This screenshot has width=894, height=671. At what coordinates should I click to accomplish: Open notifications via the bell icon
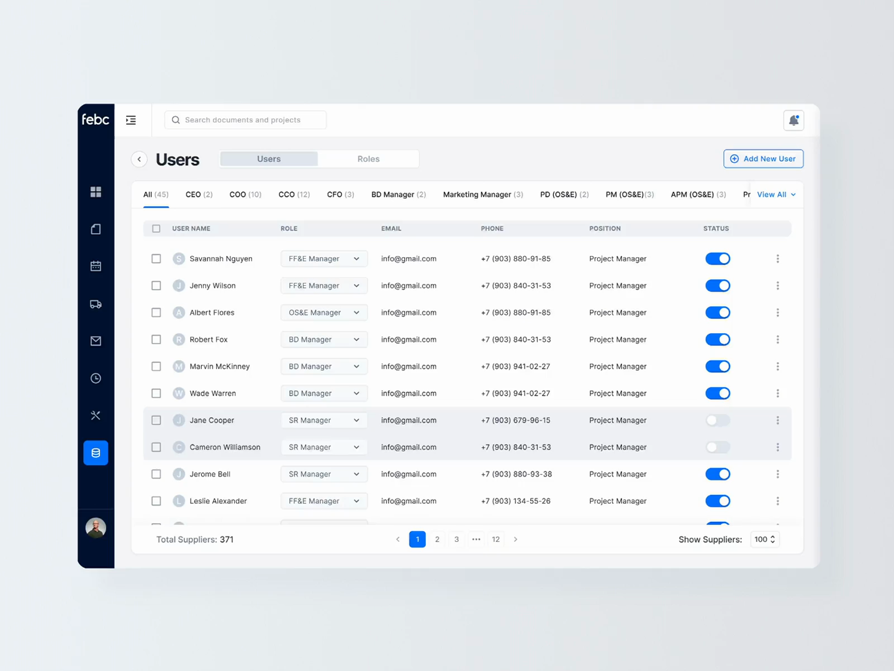[793, 120]
